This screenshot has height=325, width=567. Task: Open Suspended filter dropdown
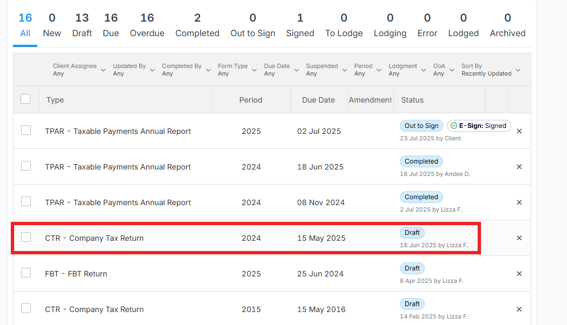point(326,70)
